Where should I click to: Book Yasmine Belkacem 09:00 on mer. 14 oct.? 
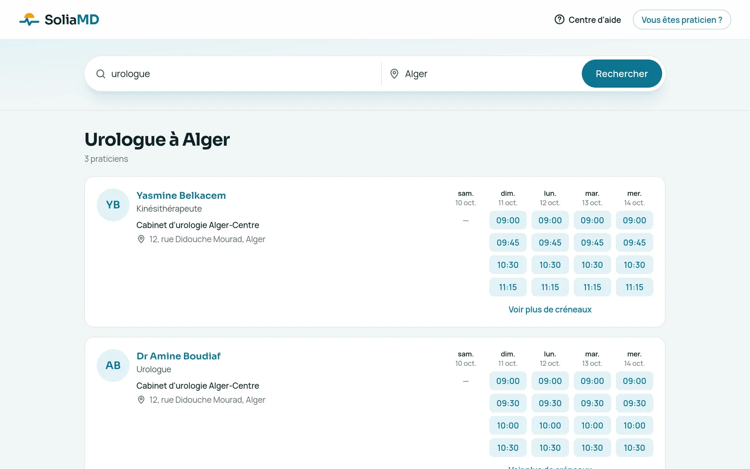[x=634, y=220]
